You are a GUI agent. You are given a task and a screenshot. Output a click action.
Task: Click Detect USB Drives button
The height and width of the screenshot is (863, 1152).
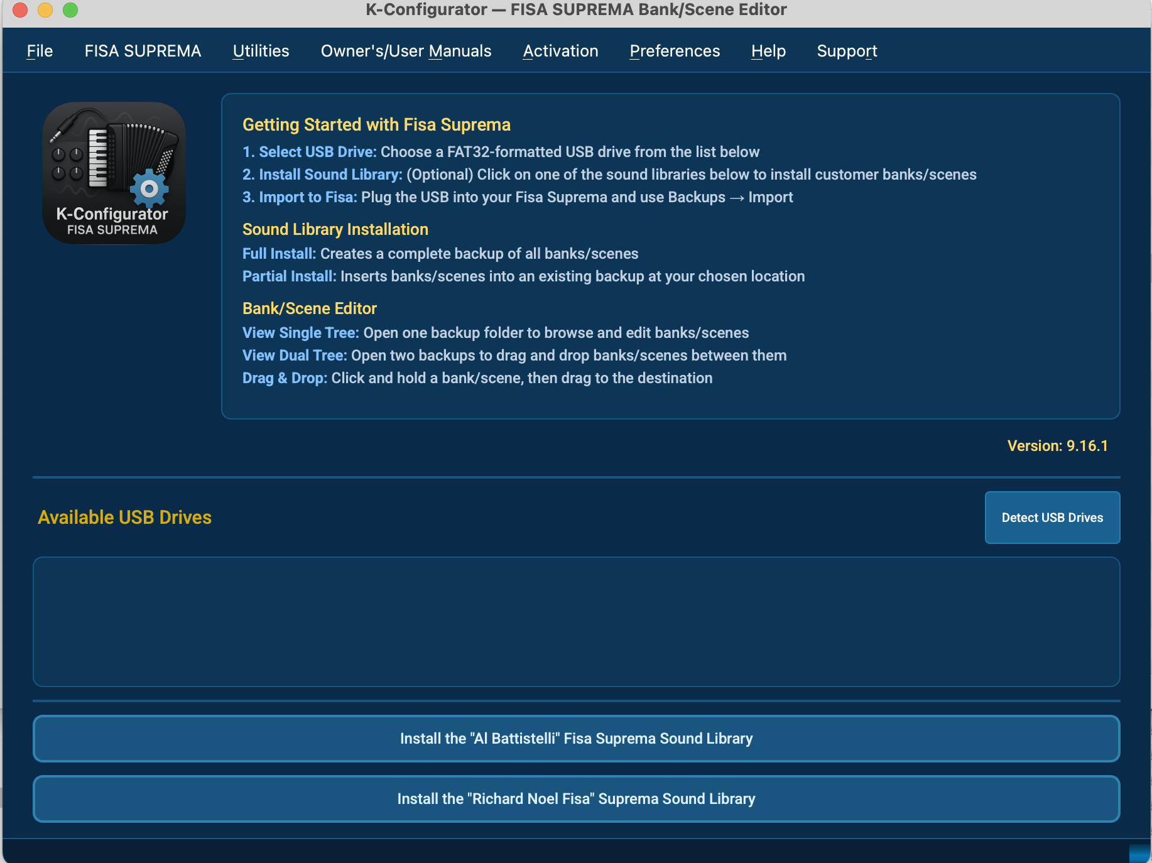tap(1052, 518)
